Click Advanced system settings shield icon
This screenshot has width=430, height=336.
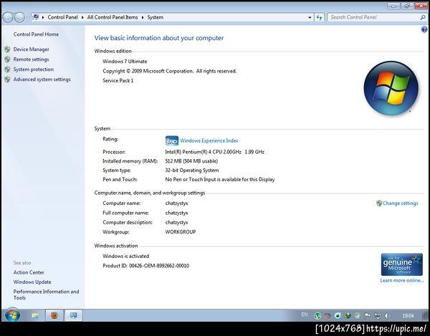click(7, 80)
